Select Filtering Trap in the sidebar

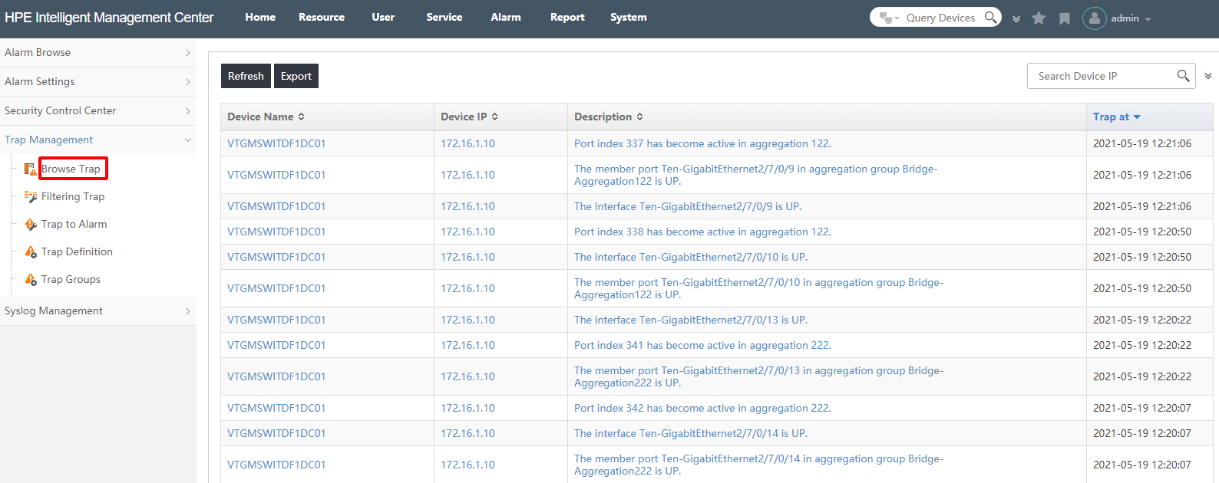73,197
